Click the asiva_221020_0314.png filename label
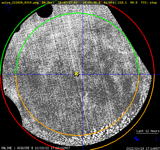 pos(20,3)
